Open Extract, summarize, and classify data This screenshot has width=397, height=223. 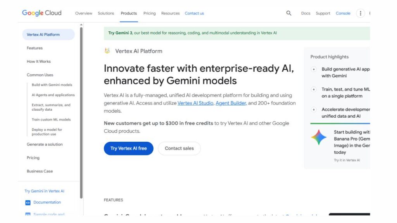51,107
